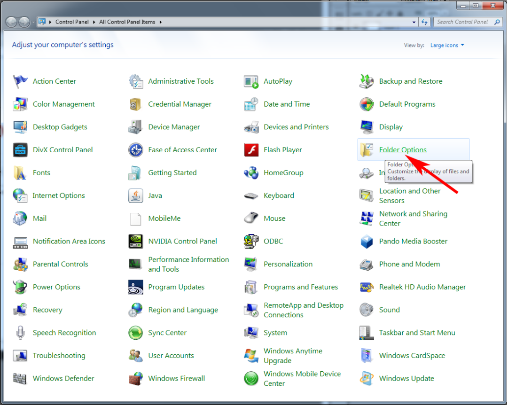508x406 pixels.
Task: Click the Pando Media Booster icon
Action: point(367,242)
